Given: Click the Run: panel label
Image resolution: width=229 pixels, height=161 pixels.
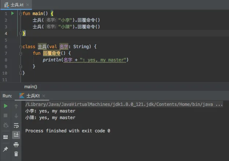Looking at the screenshot, I should coord(7,96).
